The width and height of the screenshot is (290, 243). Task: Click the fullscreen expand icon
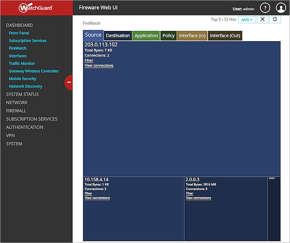[x=262, y=19]
